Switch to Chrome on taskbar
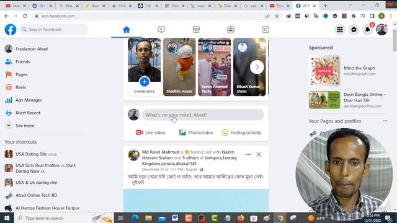 (280, 218)
